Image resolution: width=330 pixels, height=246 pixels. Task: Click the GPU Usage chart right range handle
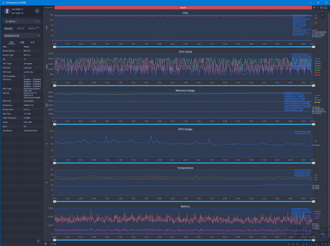click(x=314, y=163)
